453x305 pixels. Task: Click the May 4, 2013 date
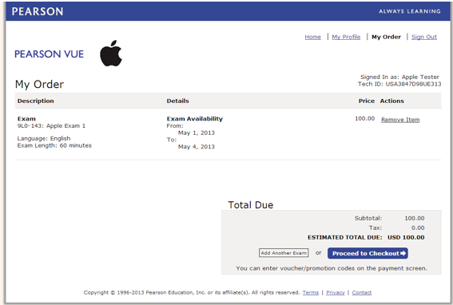click(x=197, y=147)
